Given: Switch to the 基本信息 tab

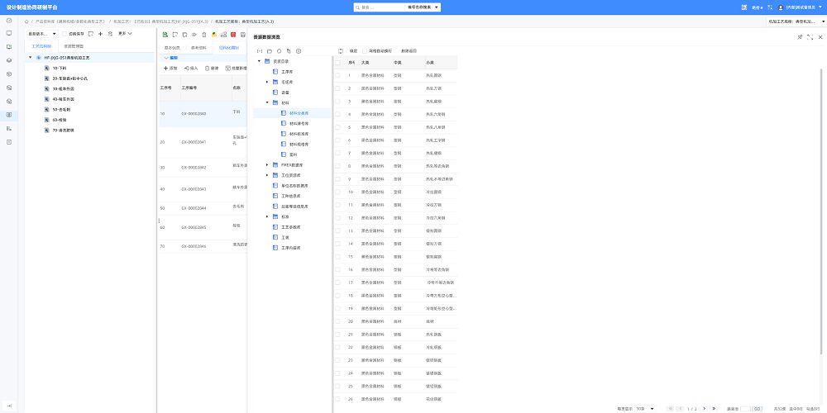Looking at the screenshot, I should click(173, 48).
